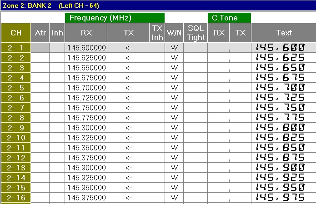316x204 pixels.
Task: Select channel row header 2- 11
Action: [16, 148]
